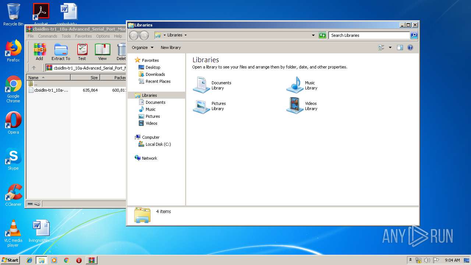The width and height of the screenshot is (471, 265).
Task: Click the Test archive icon in WinRAR
Action: click(x=82, y=52)
